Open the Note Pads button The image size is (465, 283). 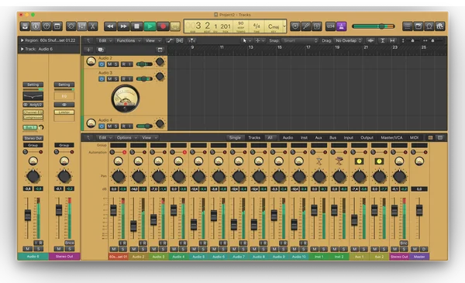(418, 26)
